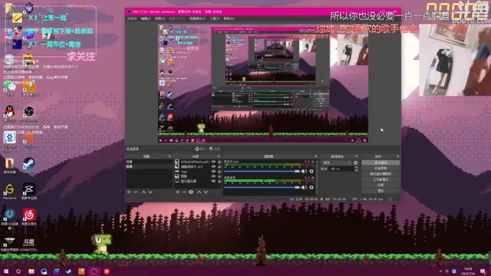
Task: Click the 停止推流 streaming button in controls
Action: point(381,163)
